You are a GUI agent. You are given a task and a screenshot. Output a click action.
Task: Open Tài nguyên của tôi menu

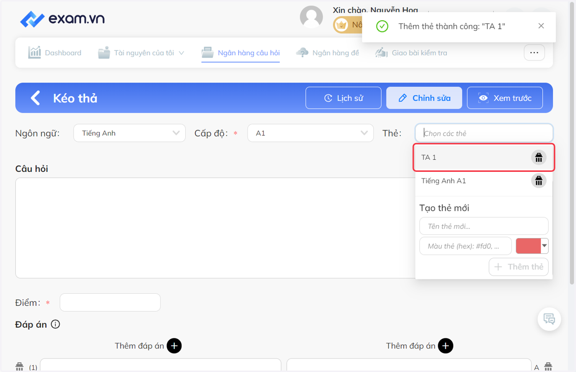coord(141,53)
